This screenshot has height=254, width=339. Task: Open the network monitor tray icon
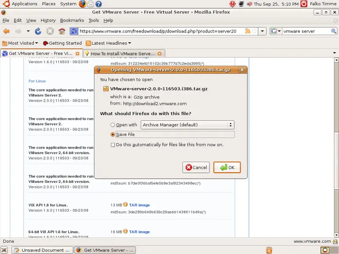point(241,4)
